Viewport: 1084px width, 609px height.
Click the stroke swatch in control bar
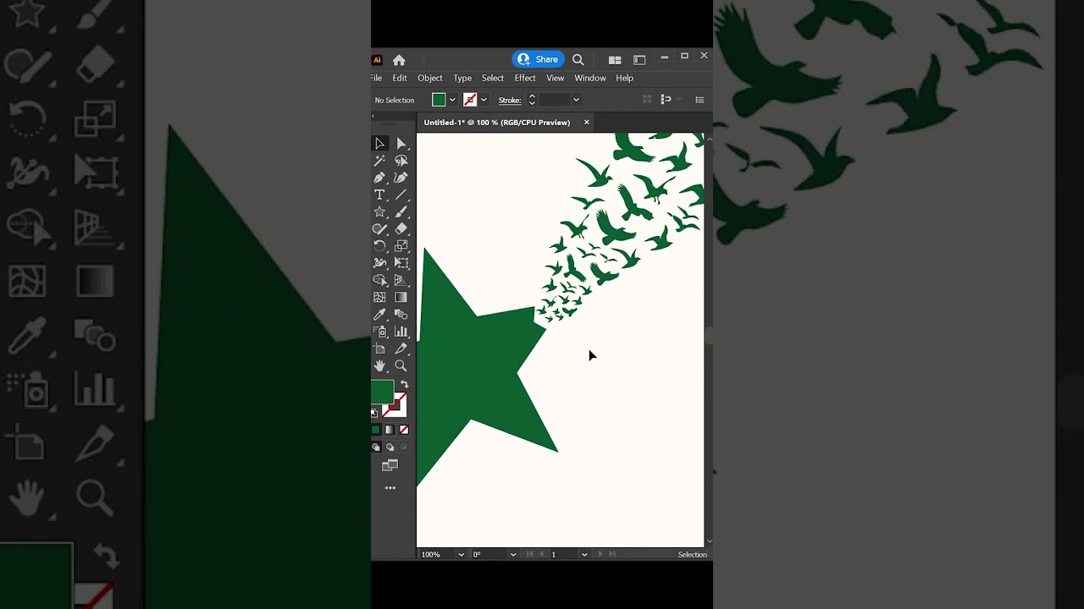[470, 100]
